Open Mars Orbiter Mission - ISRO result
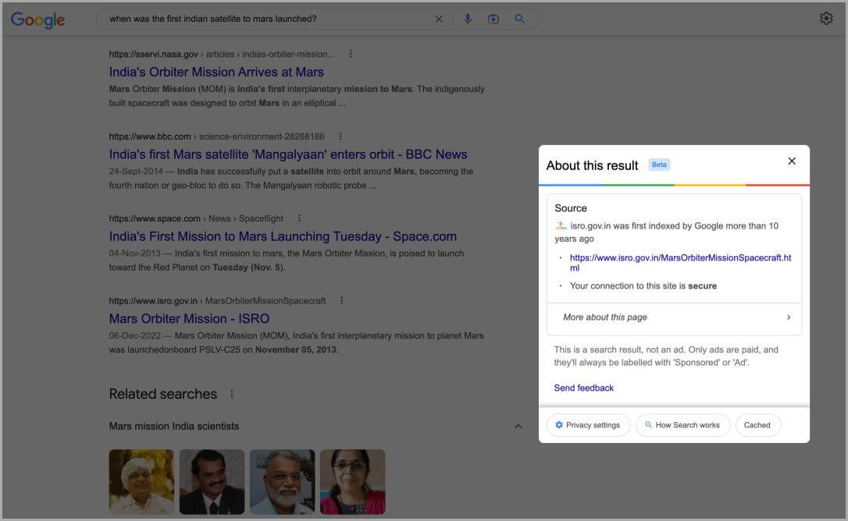 189,318
